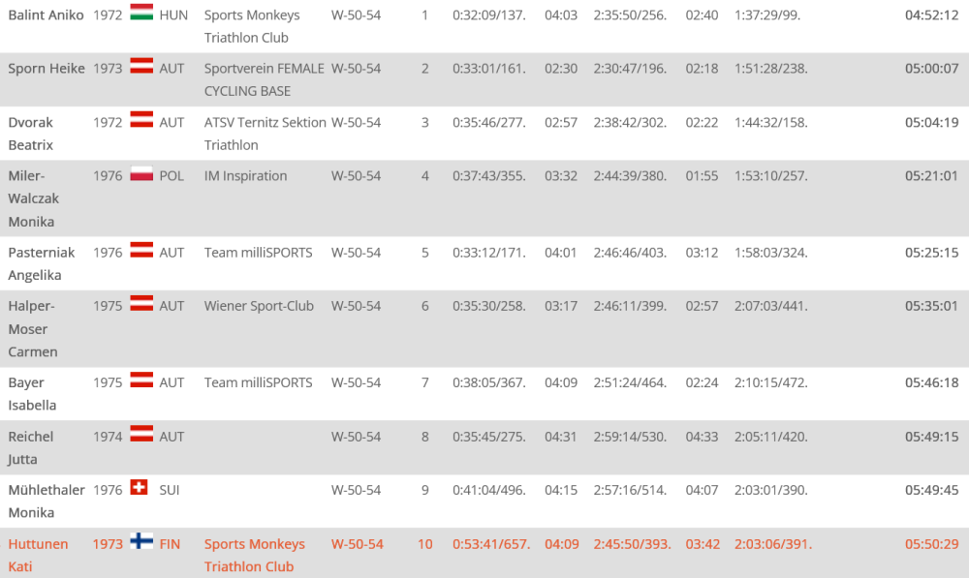Image resolution: width=969 pixels, height=578 pixels.
Task: Click the run split 2:05:11/420.
Action: click(770, 437)
